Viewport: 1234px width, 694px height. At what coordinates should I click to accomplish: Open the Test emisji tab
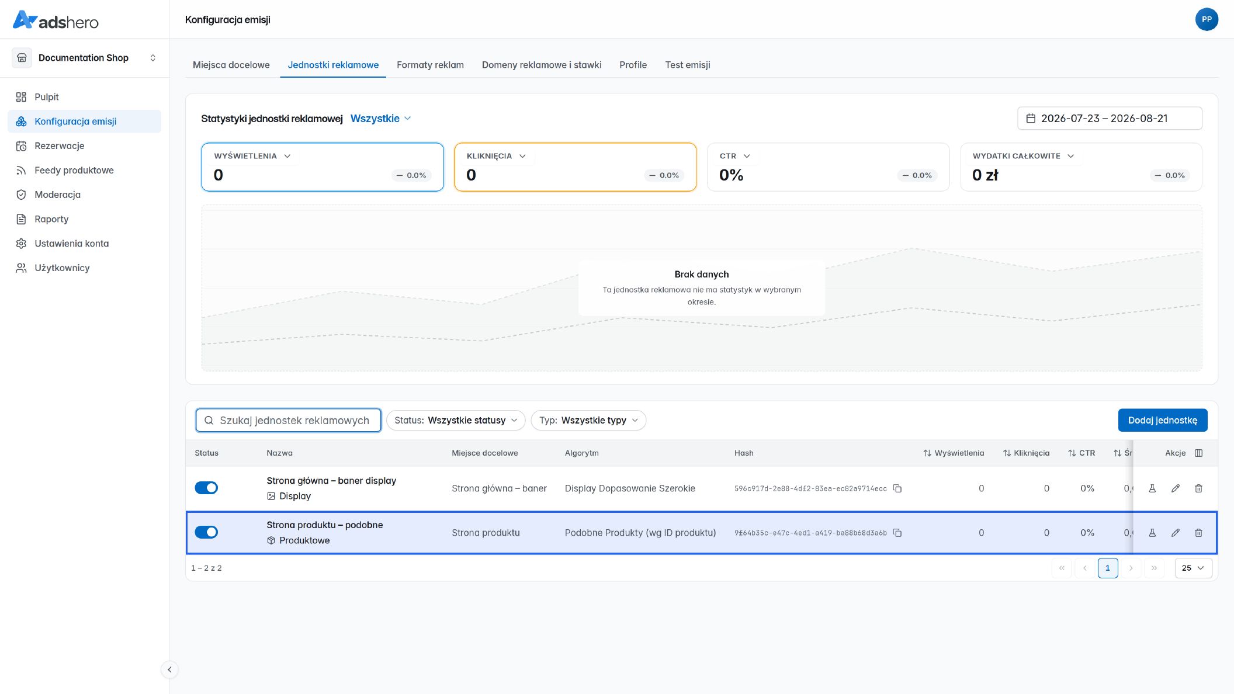(x=688, y=65)
